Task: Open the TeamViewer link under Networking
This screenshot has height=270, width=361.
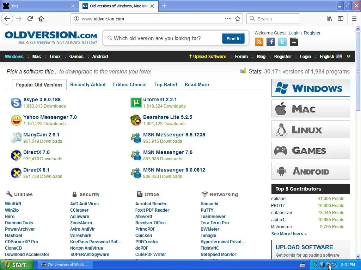Action: [213, 217]
